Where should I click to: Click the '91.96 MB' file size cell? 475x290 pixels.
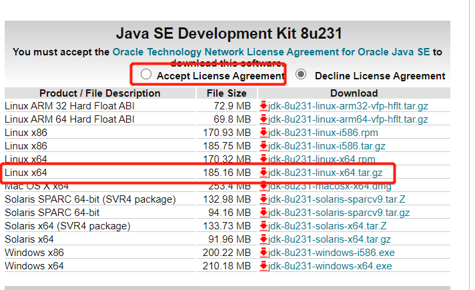coord(229,239)
